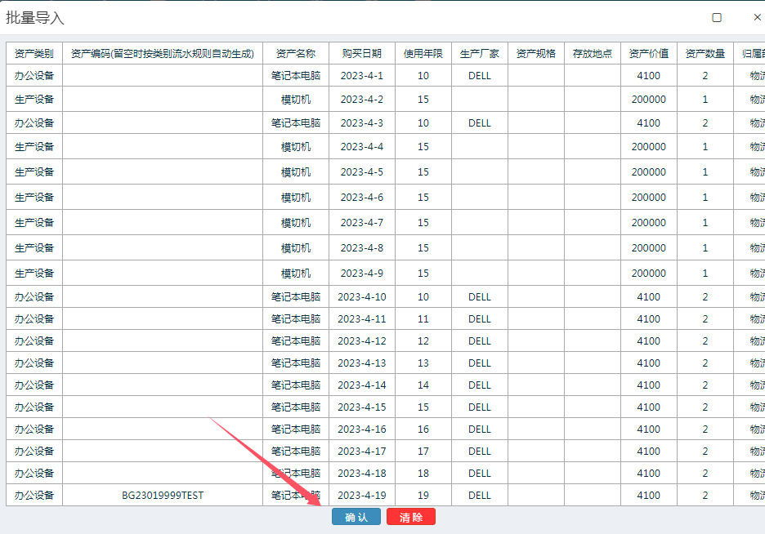This screenshot has width=765, height=534.
Task: Click the 资产编码 column header
Action: coord(163,54)
